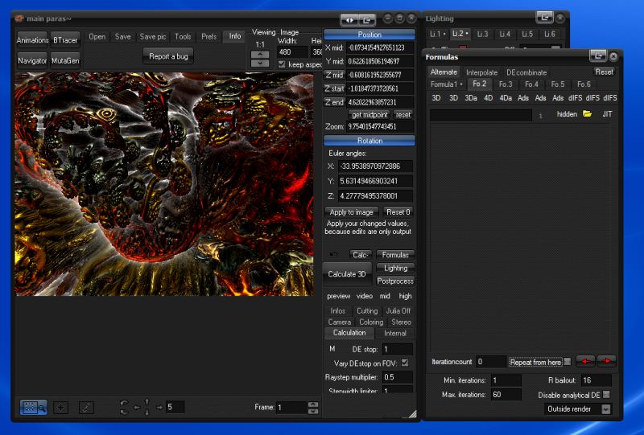Click the move-up arrow icon
The width and height of the screenshot is (644, 435).
point(147,402)
